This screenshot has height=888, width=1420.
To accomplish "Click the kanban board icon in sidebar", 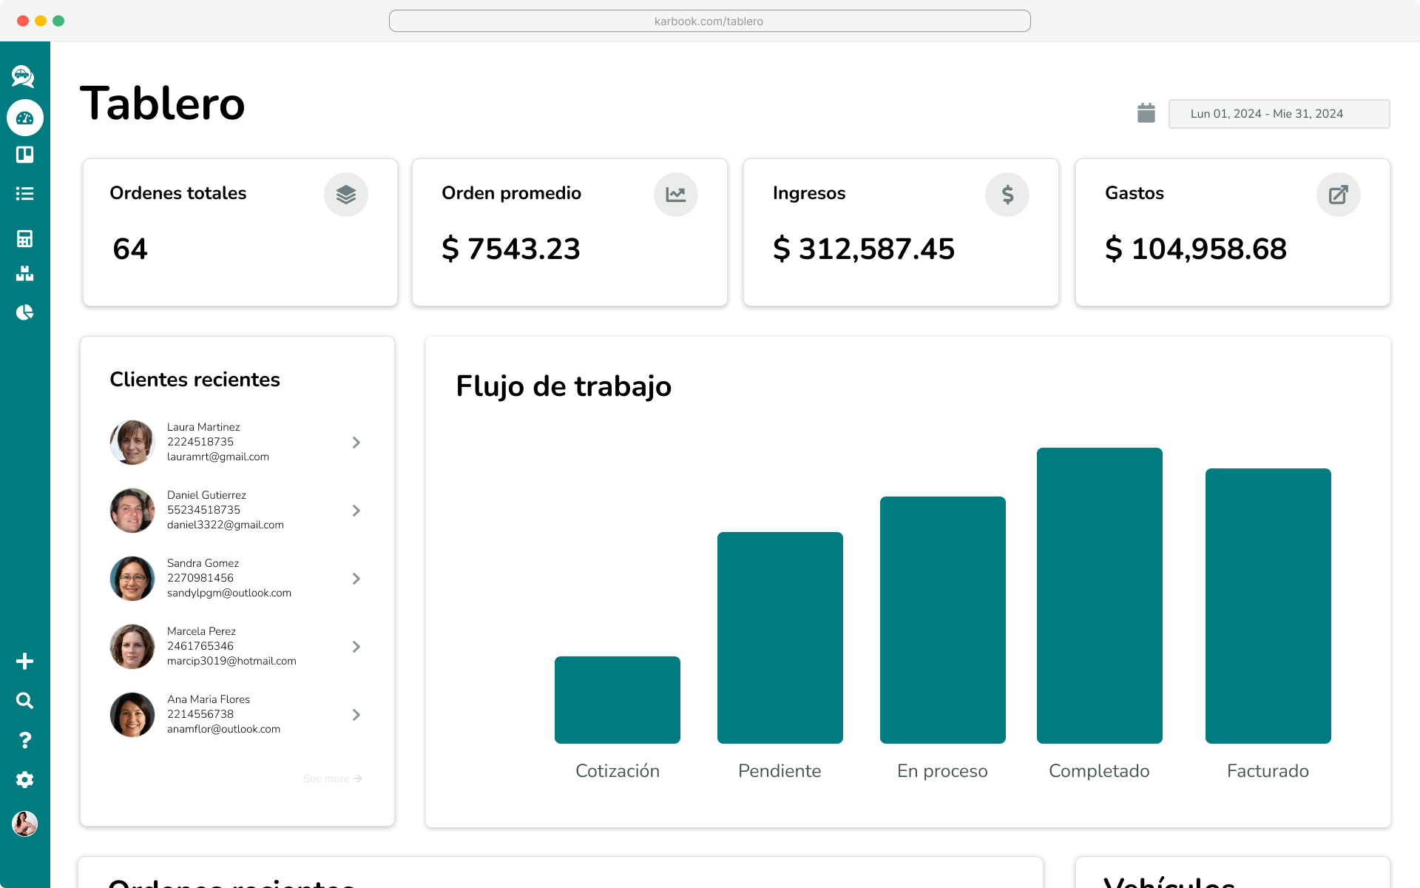I will tap(25, 155).
